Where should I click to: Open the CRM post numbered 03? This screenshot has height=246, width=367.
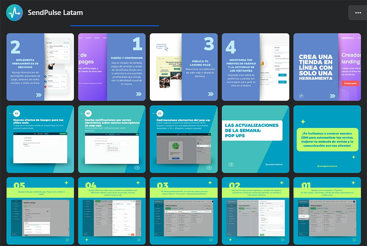tap(184, 211)
